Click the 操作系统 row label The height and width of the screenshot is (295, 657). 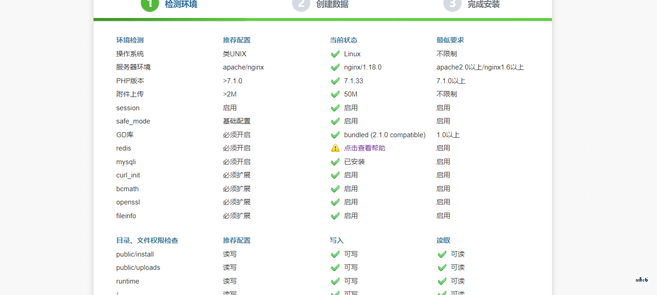130,54
